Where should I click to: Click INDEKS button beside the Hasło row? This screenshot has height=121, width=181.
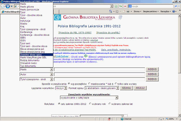(x=152, y=69)
